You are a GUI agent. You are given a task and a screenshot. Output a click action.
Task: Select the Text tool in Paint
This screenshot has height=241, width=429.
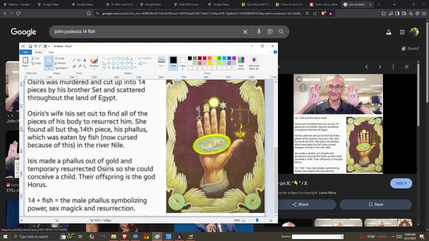[x=84, y=60]
